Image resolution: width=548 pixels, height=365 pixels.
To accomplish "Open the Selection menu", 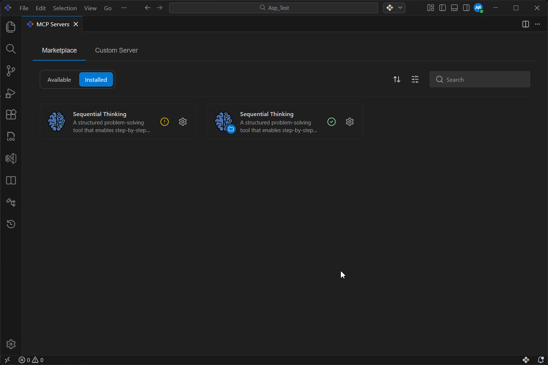I will click(65, 8).
